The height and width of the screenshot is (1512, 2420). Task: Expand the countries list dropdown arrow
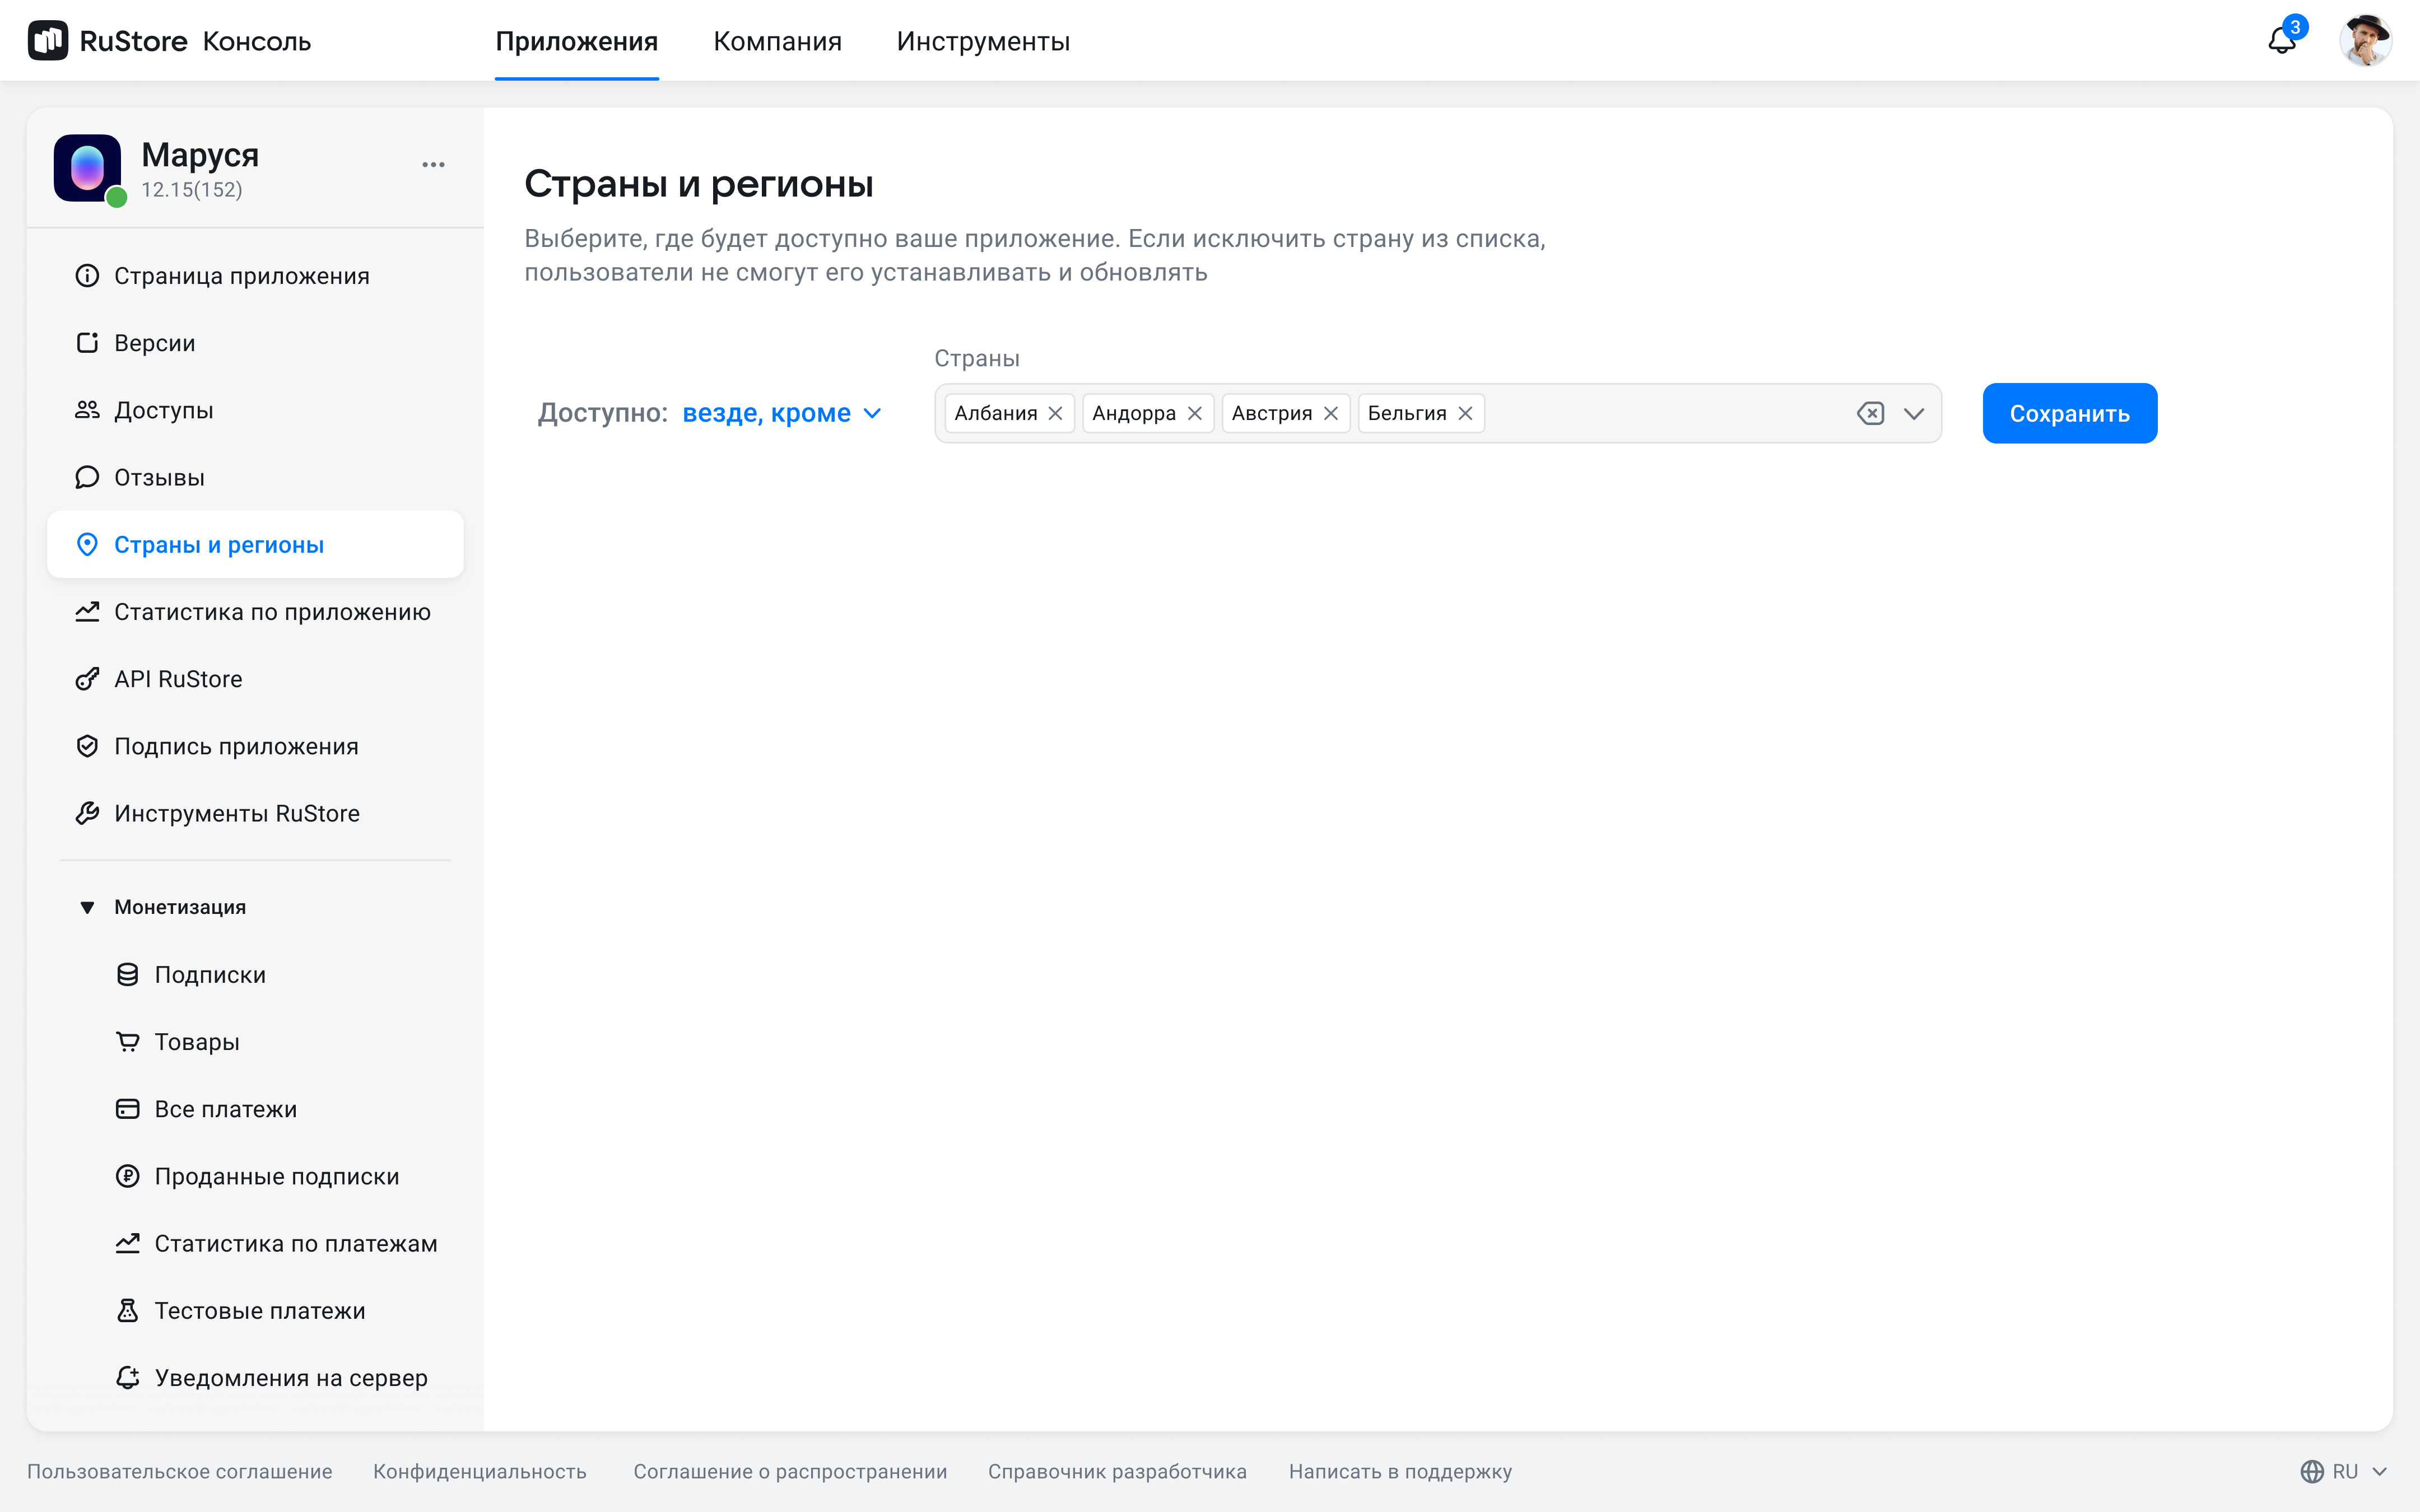click(1914, 413)
